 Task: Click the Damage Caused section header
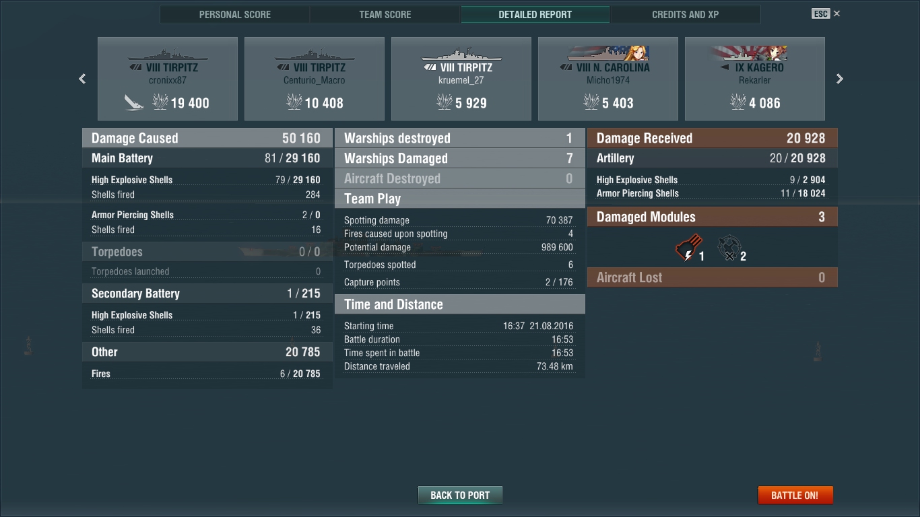click(x=207, y=138)
